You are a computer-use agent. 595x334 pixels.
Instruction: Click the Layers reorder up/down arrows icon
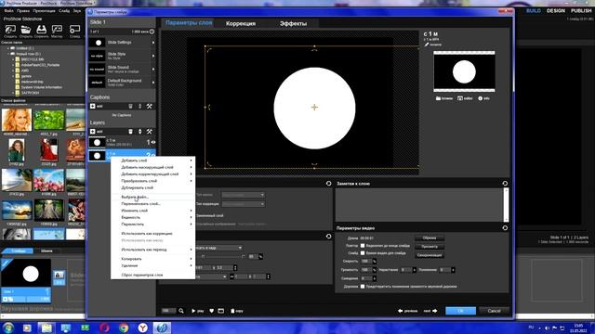coord(139,132)
